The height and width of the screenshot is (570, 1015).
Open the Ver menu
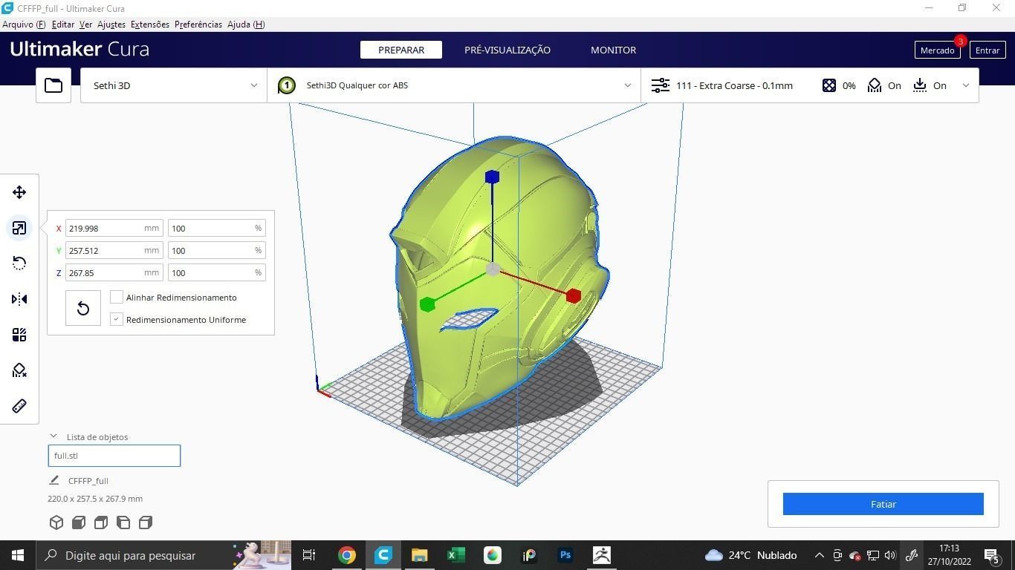pyautogui.click(x=86, y=24)
